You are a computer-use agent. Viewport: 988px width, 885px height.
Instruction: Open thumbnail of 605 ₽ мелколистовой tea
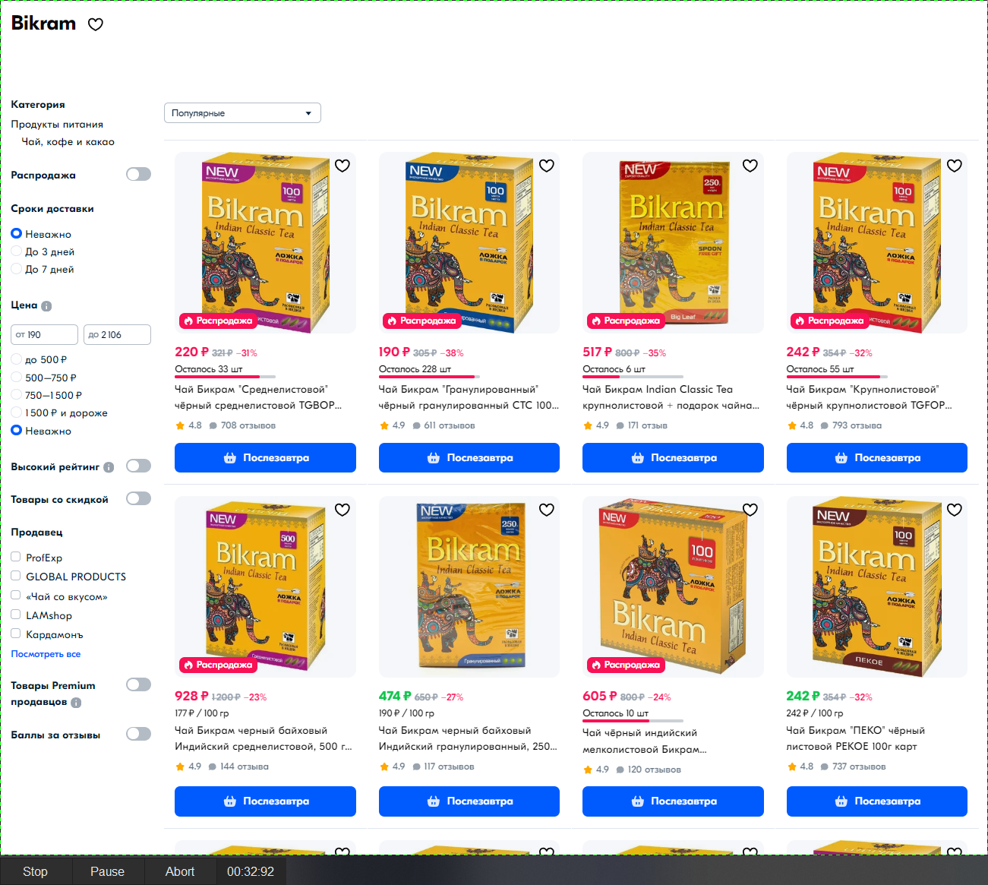coord(673,586)
